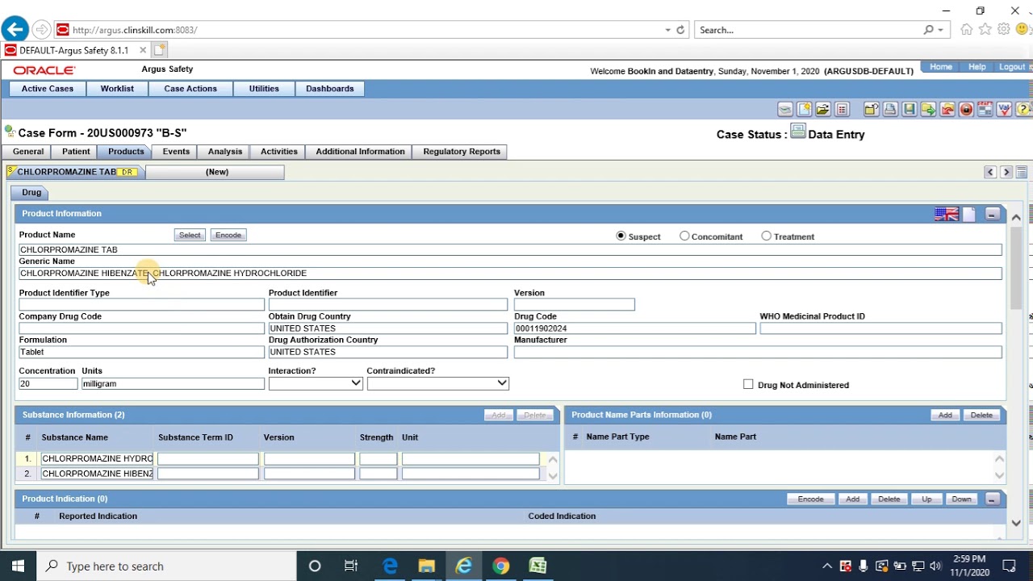Open the Case Actions menu
Image resolution: width=1033 pixels, height=581 pixels.
tap(190, 89)
